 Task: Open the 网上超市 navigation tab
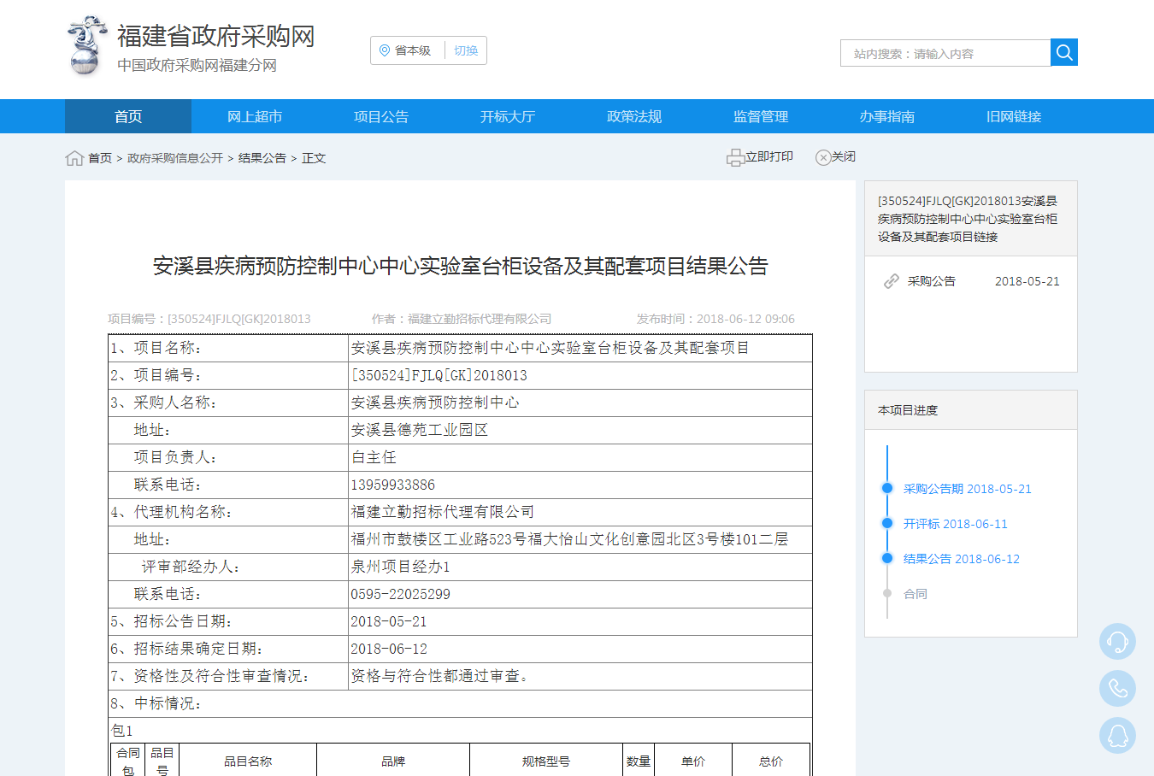(x=255, y=116)
